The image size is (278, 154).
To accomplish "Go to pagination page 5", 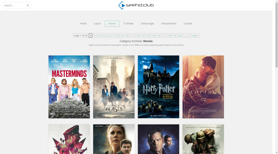I will [x=106, y=36].
